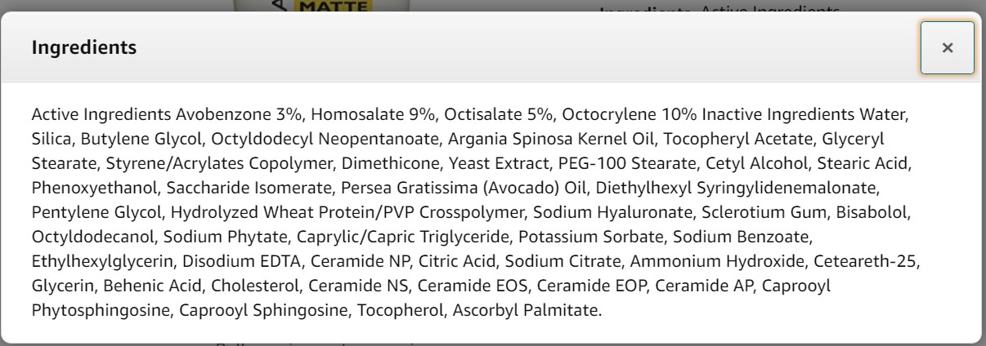Click the Persea Gratissima (Avocado) Oil text
Image resolution: width=986 pixels, height=346 pixels.
click(x=455, y=187)
